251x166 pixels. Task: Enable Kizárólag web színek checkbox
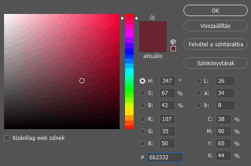[7, 138]
